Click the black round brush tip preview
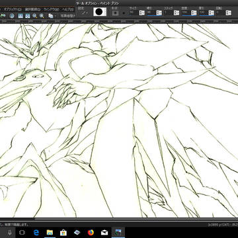238x238 pixels. [100, 12]
